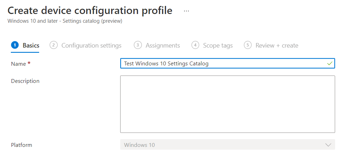Go to the Configuration settings tab
The image size is (340, 164).
click(x=91, y=45)
